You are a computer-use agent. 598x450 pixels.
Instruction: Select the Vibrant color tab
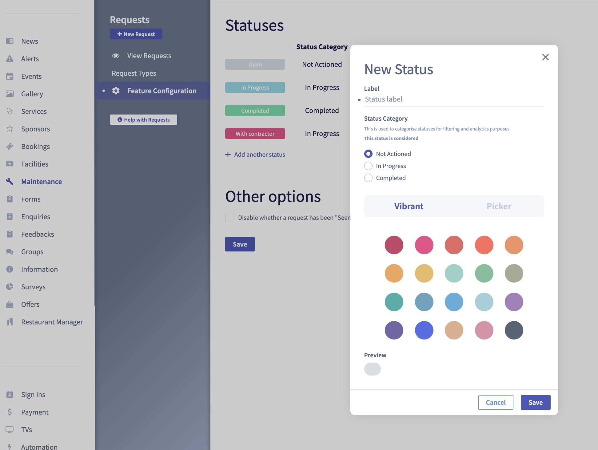(x=409, y=206)
